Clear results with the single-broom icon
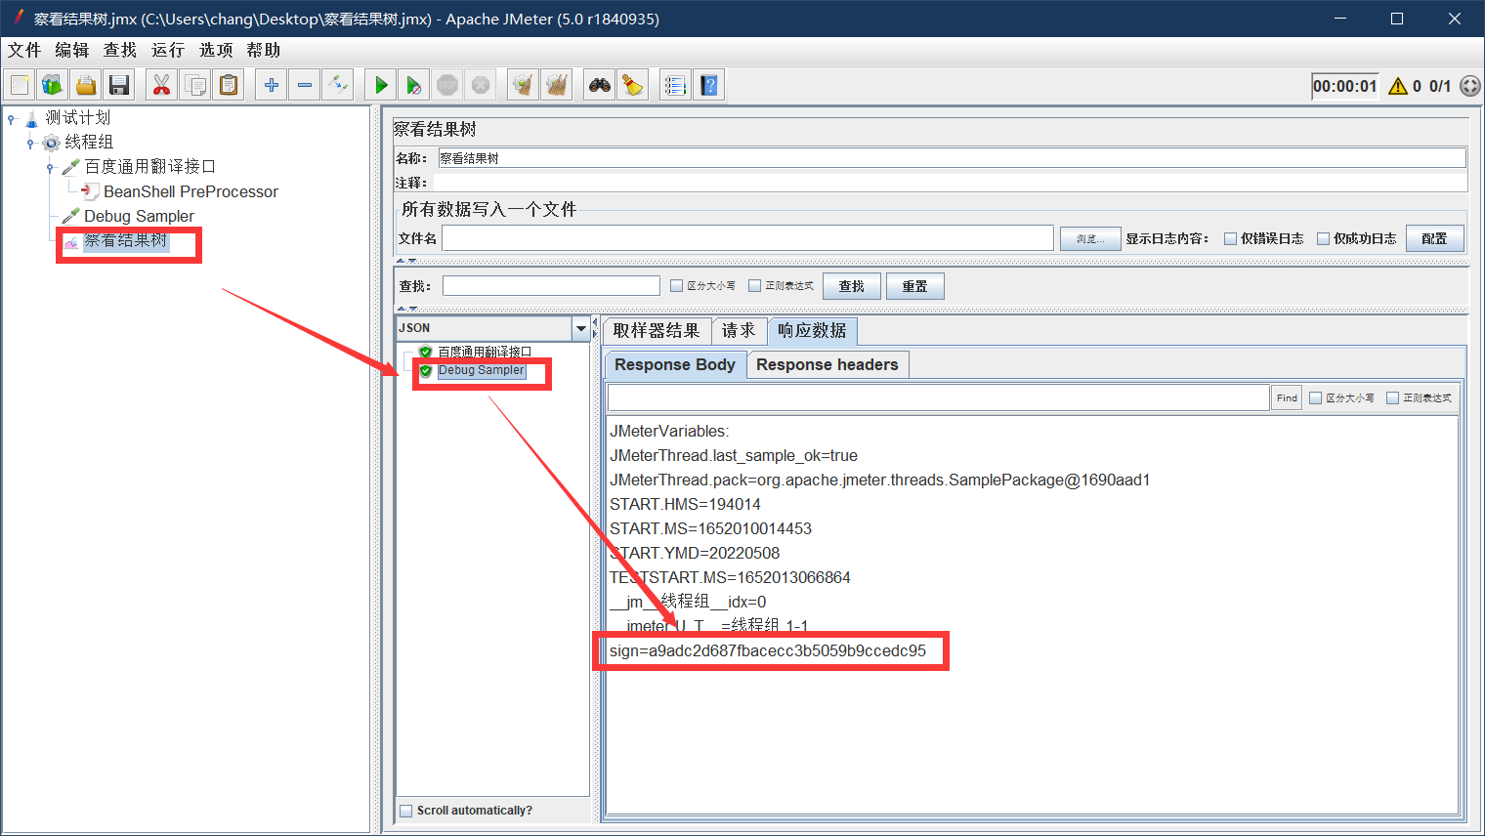This screenshot has height=836, width=1485. pyautogui.click(x=524, y=86)
